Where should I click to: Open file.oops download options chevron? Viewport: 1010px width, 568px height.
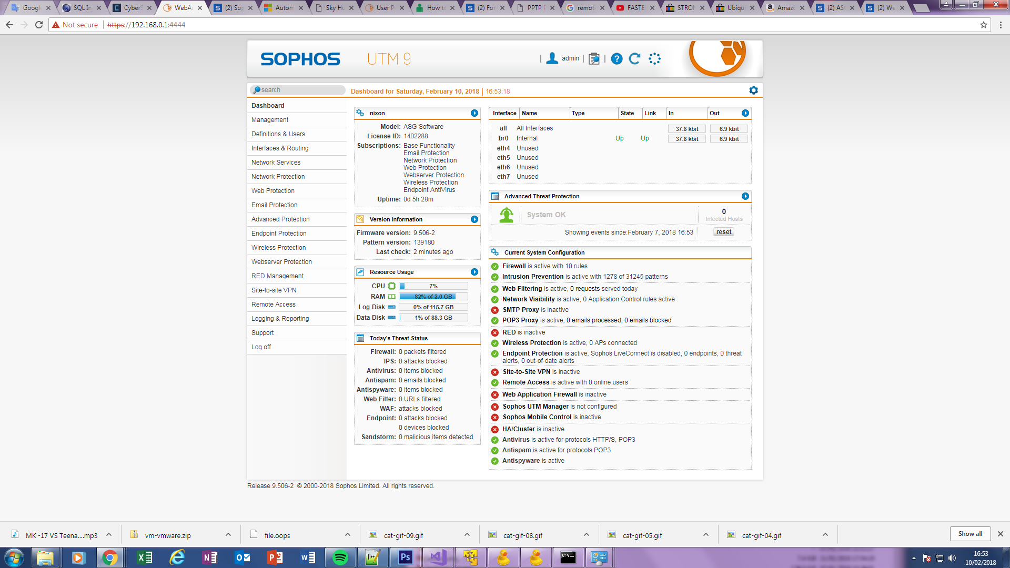click(348, 535)
